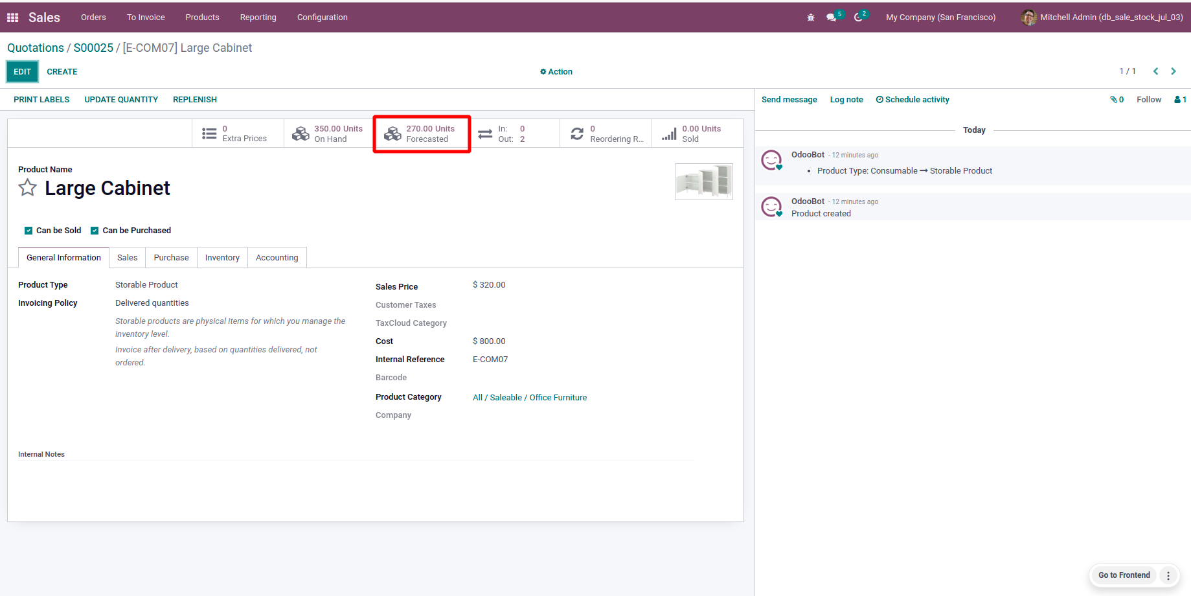Viewport: 1191px width, 596px height.
Task: Click the EDIT button
Action: pos(23,72)
